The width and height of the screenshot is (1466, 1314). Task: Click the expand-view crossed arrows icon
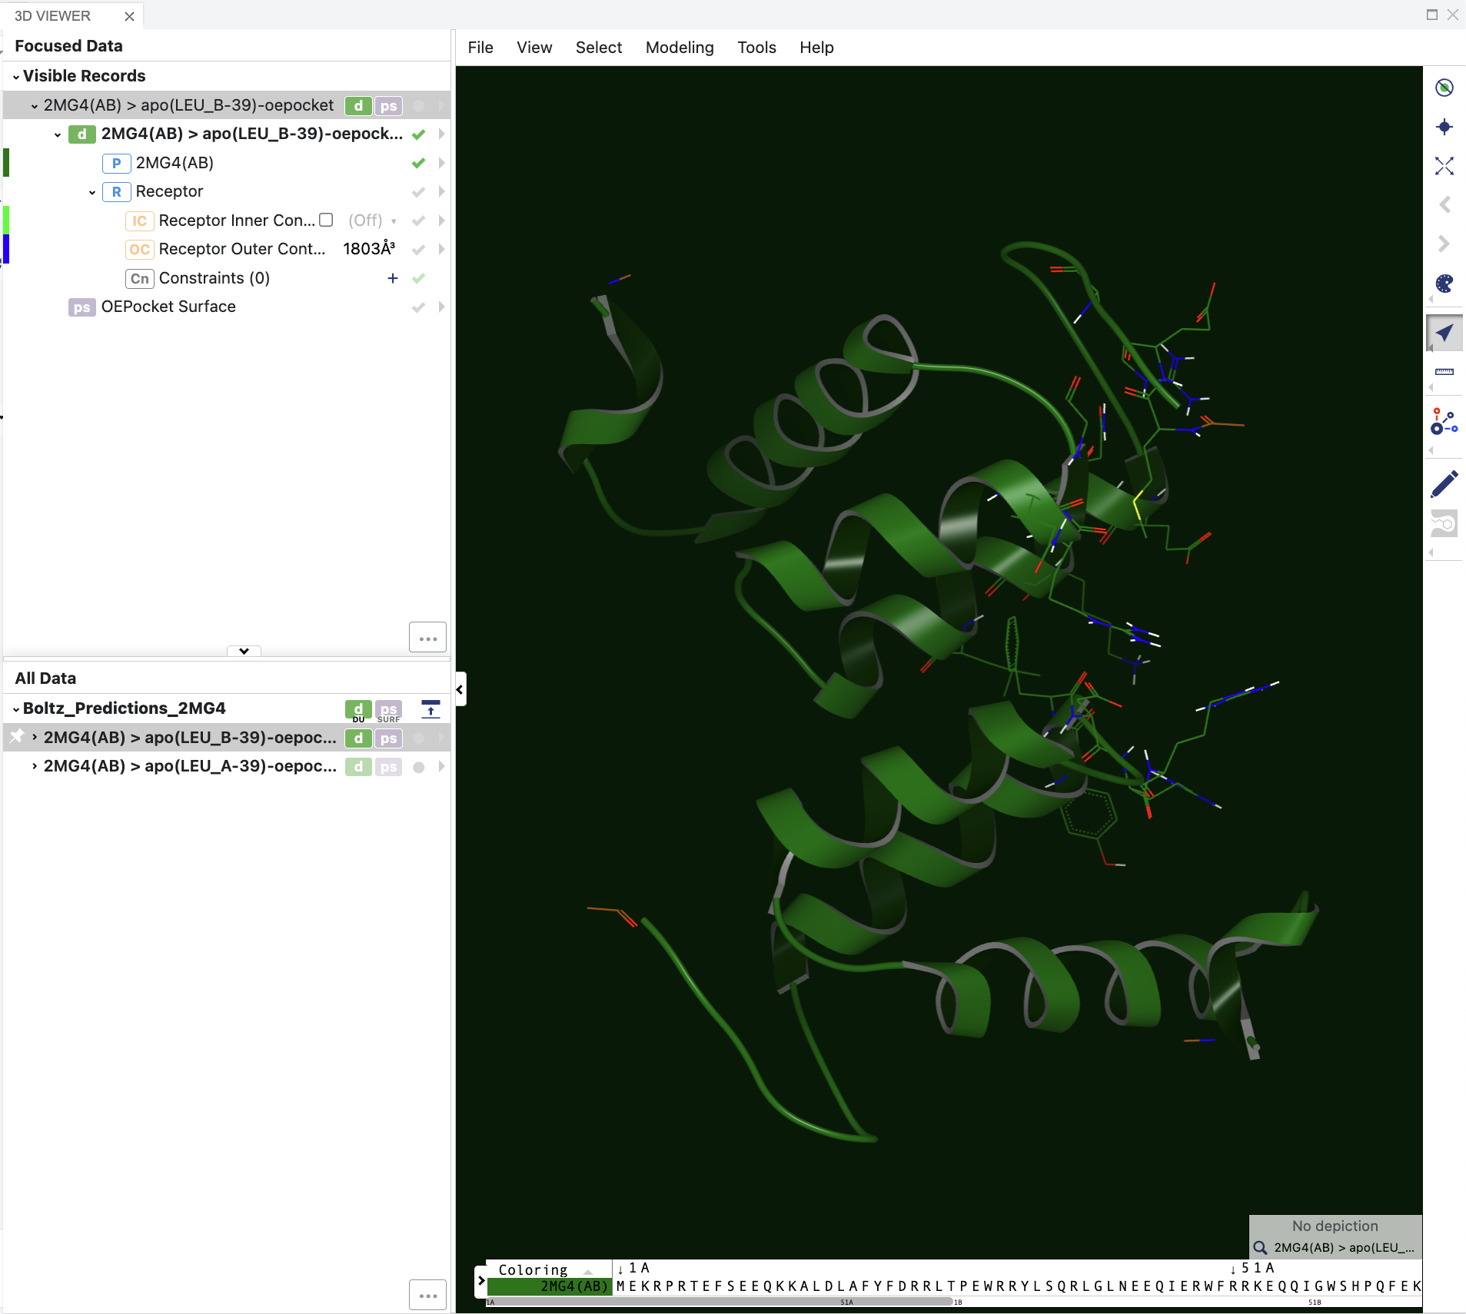point(1444,166)
